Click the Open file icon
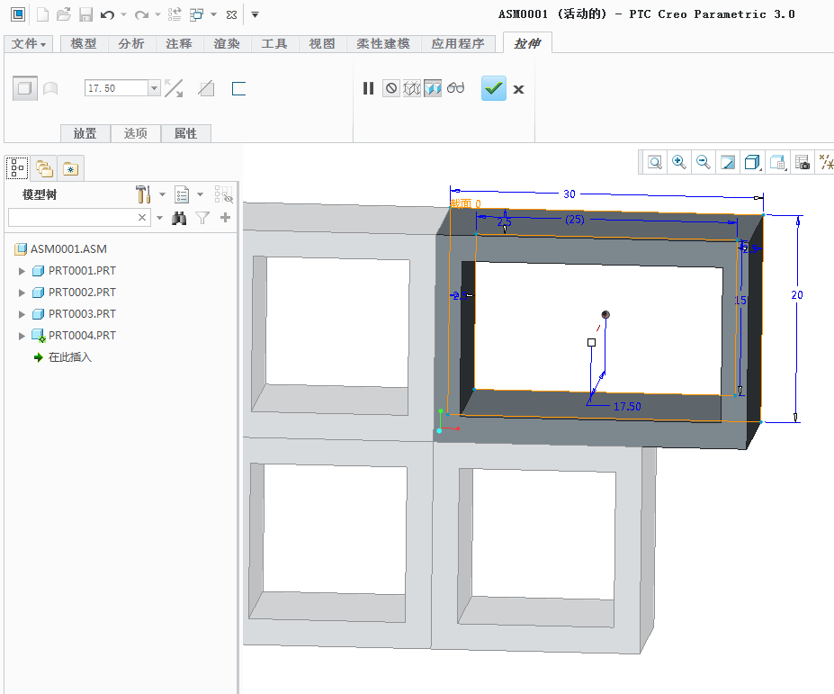Image resolution: width=834 pixels, height=694 pixels. click(x=64, y=14)
